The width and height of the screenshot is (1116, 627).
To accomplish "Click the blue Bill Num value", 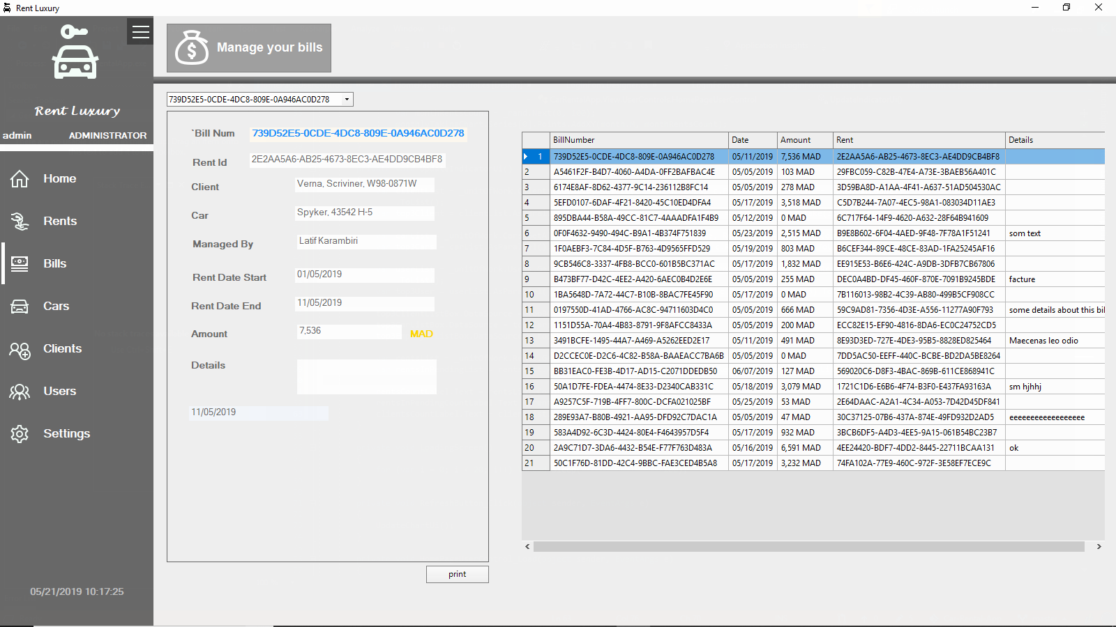I will point(358,133).
